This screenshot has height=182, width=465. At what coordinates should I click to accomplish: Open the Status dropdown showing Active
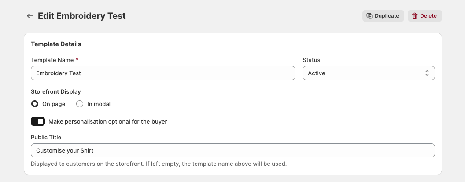point(369,73)
